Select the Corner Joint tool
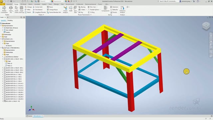The height and width of the screenshot is (120, 213). 38,7
